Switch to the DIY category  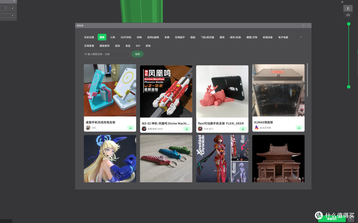click(x=138, y=46)
